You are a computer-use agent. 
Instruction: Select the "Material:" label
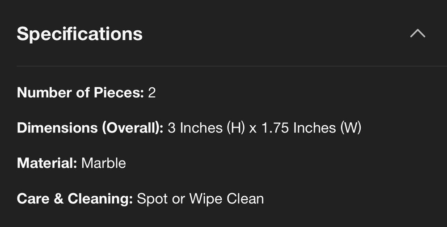[x=47, y=163]
